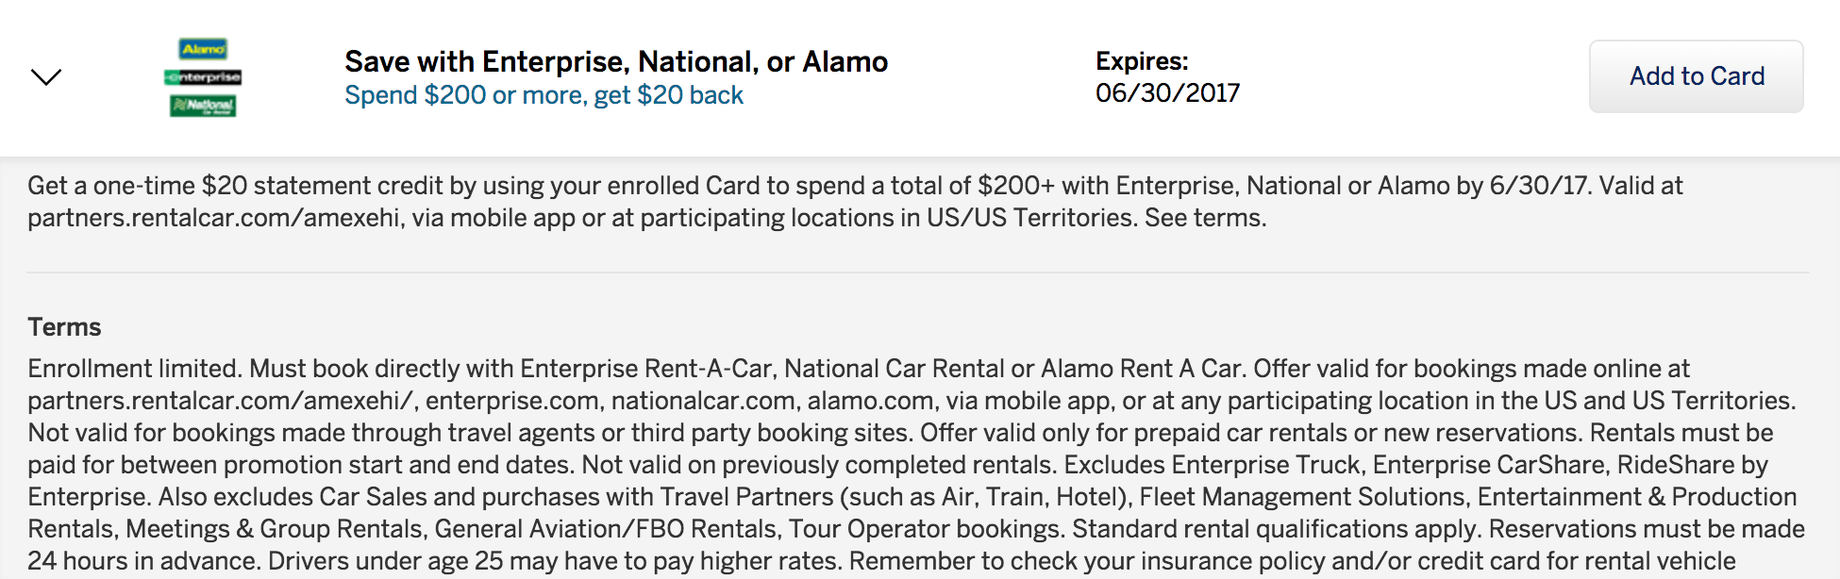Click the 'Standard rental qualifications apply' sentence
The width and height of the screenshot is (1840, 579).
click(x=1277, y=529)
